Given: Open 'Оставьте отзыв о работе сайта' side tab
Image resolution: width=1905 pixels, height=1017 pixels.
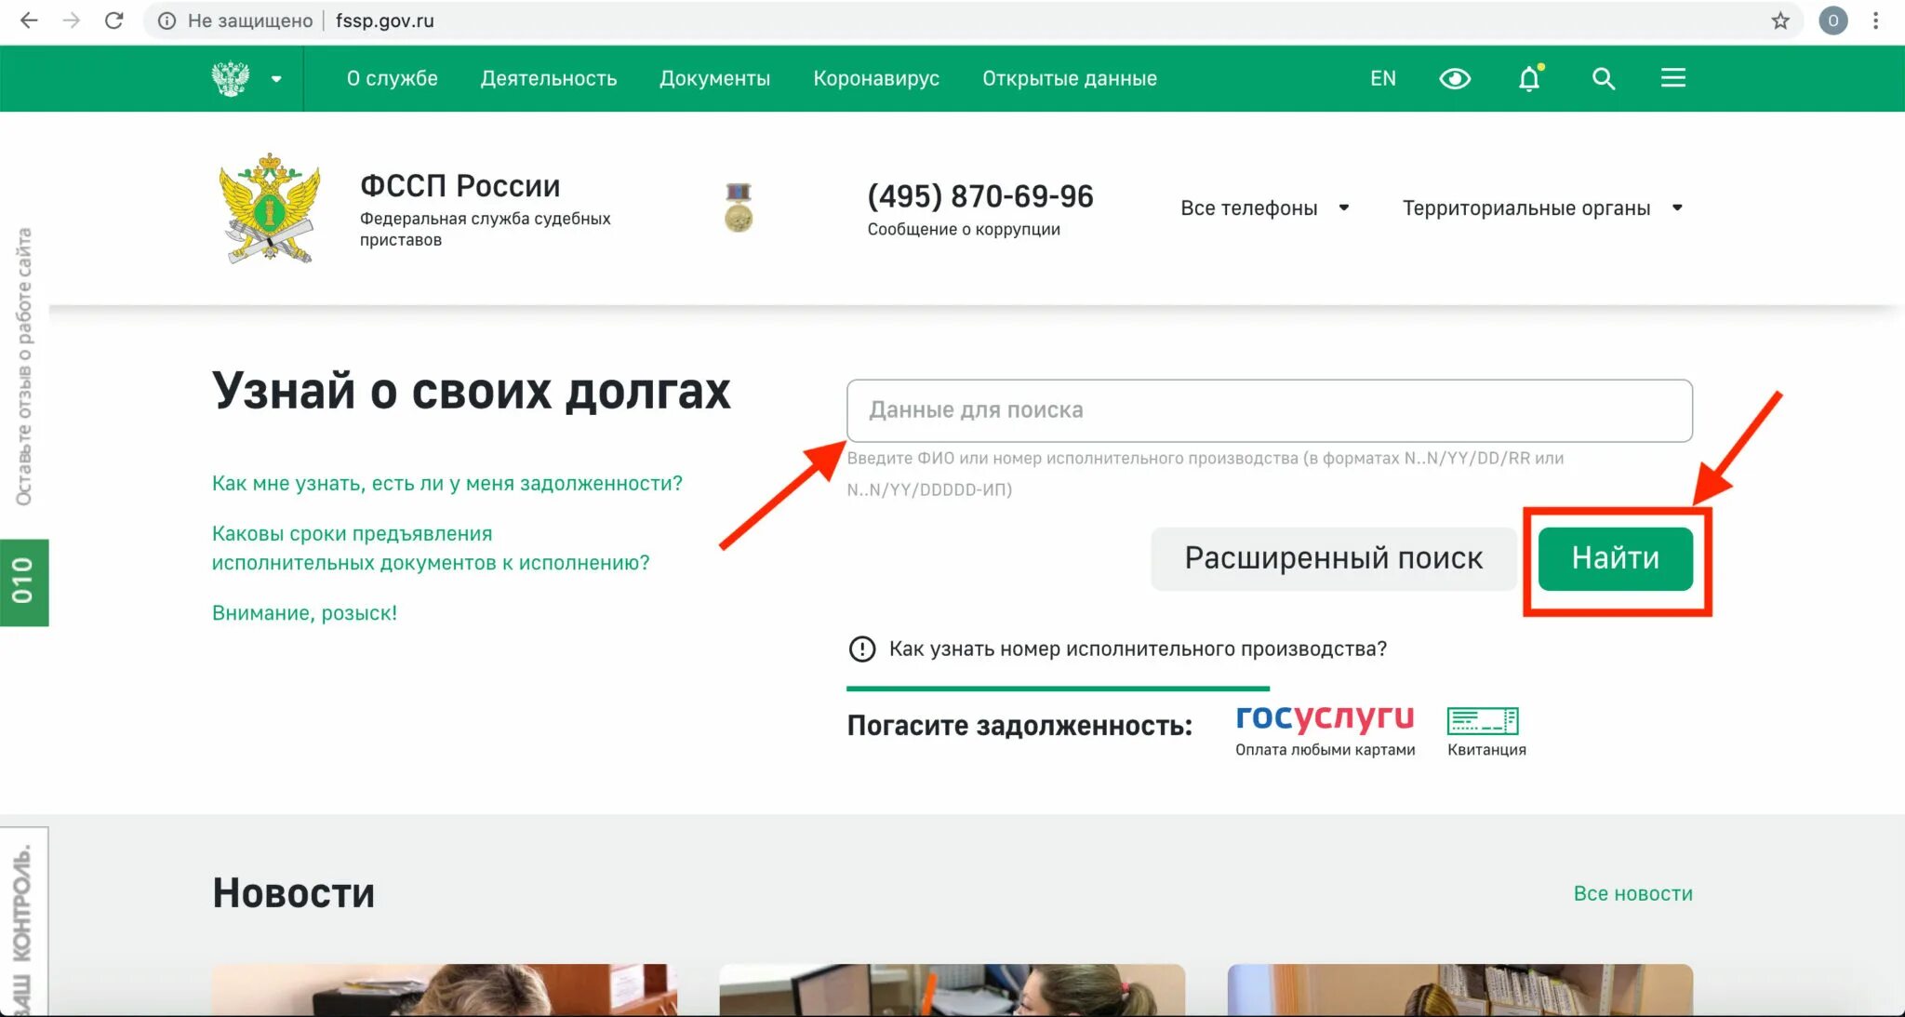Looking at the screenshot, I should click(24, 367).
